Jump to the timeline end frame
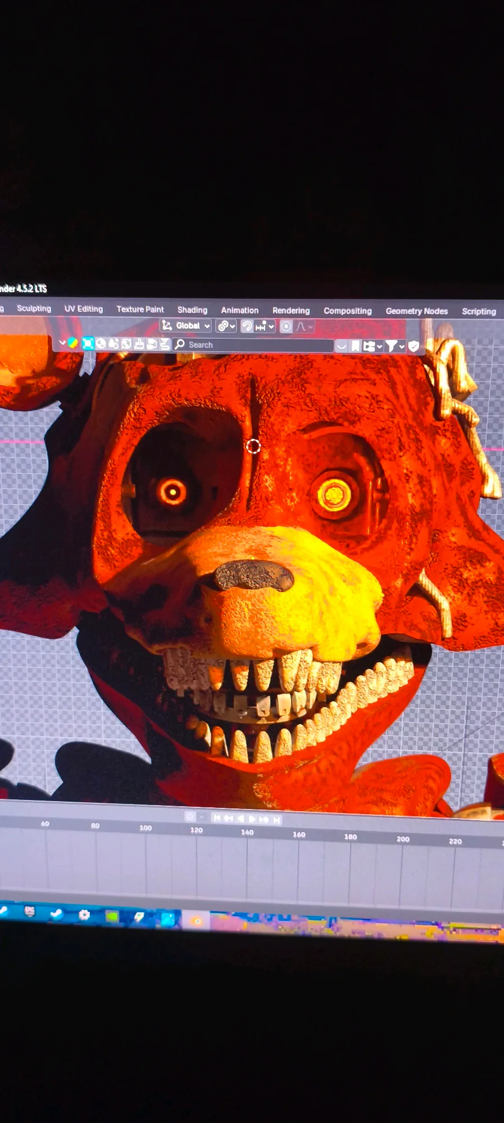The height and width of the screenshot is (1123, 504). coord(276,820)
